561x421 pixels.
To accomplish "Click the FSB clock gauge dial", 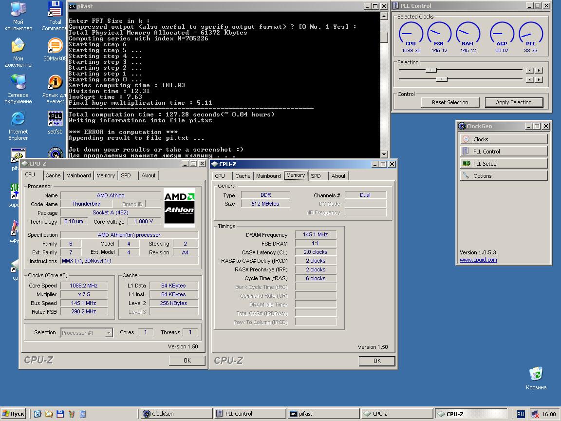I will tap(439, 34).
